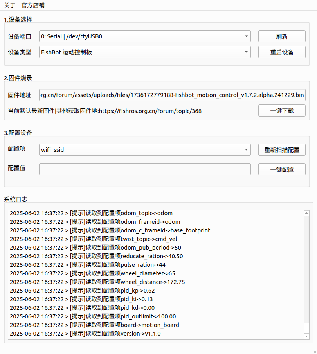The width and height of the screenshot is (317, 354).
Task: Click the 配置项 label
Action: click(16, 148)
